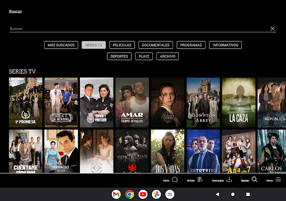Tap the Android home circle button
This screenshot has height=201, width=286.
233,194
